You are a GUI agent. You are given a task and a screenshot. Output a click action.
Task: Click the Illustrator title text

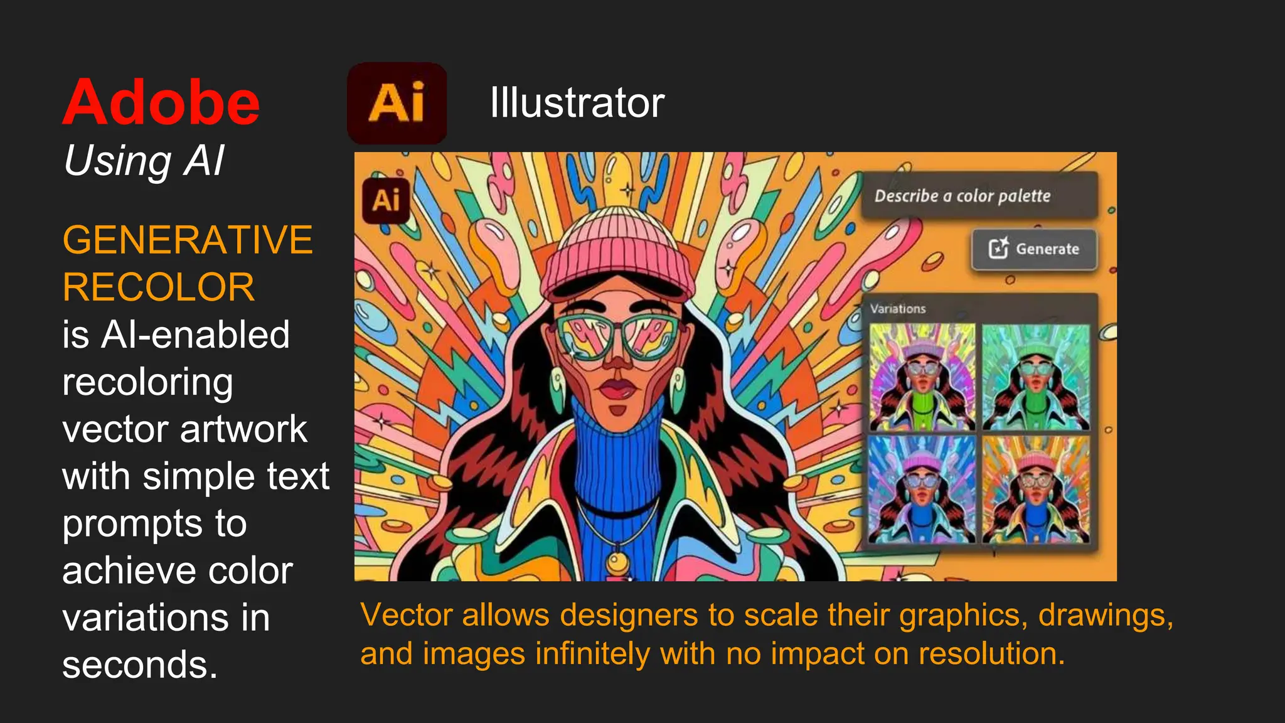577,102
